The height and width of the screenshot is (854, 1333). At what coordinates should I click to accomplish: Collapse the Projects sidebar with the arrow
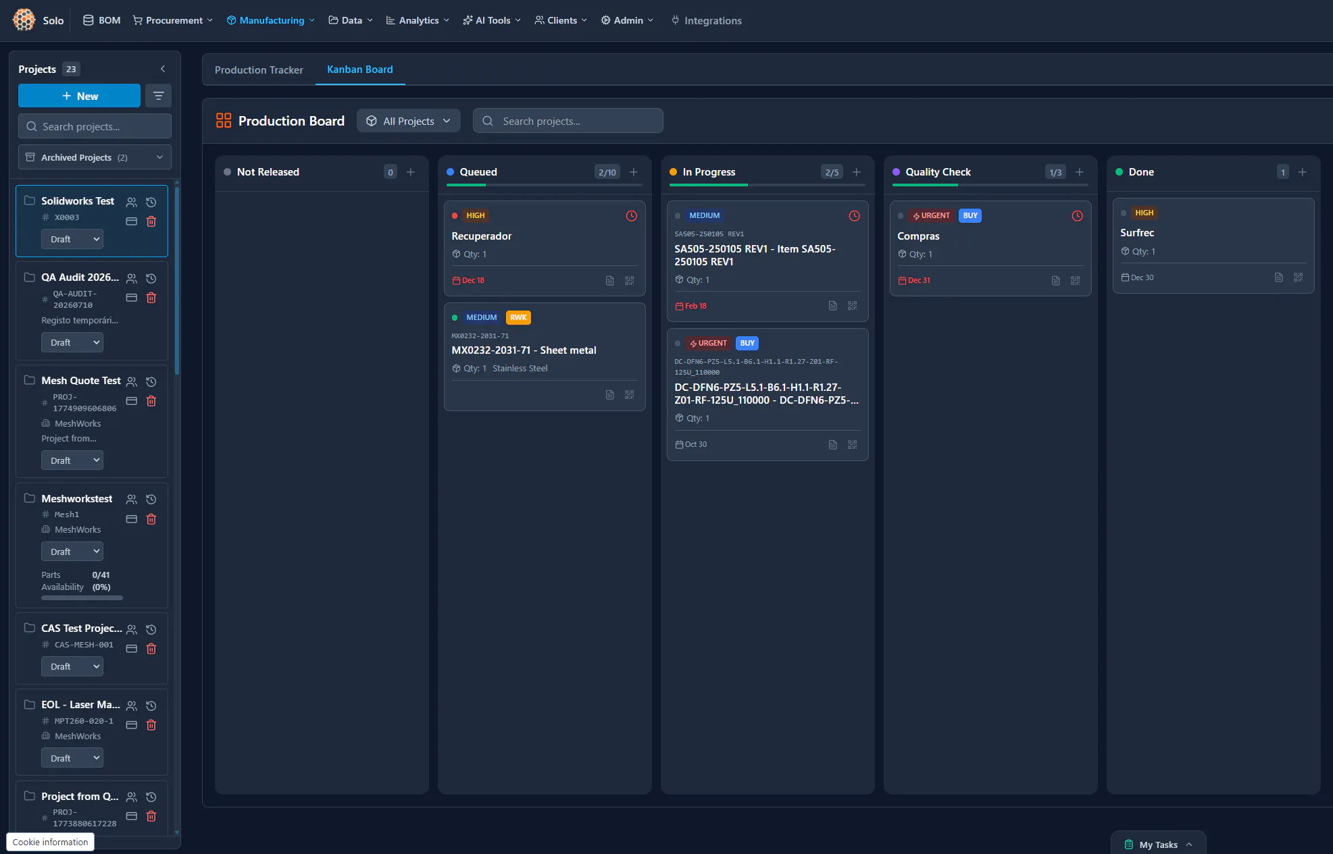(x=163, y=69)
